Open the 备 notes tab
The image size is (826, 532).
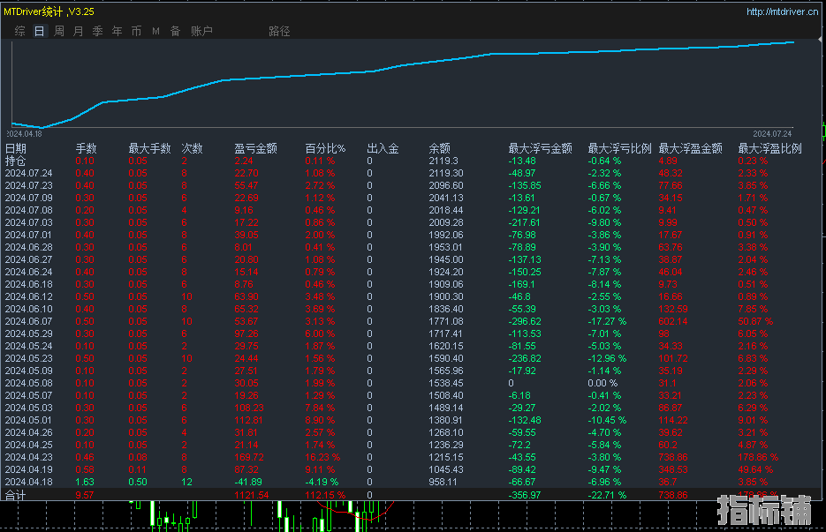[175, 31]
